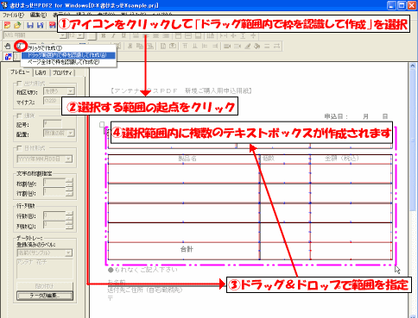Click the 記号 input field
Image resolution: width=418 pixels, height=318 pixels.
[53, 124]
